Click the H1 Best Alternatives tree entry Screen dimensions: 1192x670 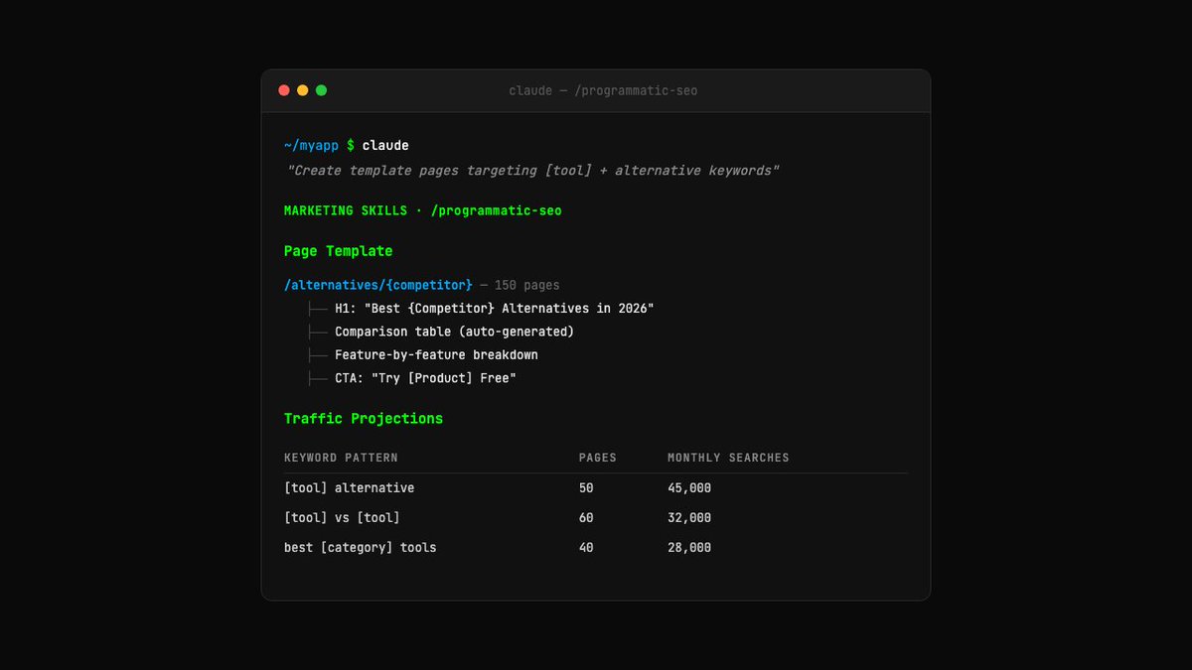click(494, 309)
